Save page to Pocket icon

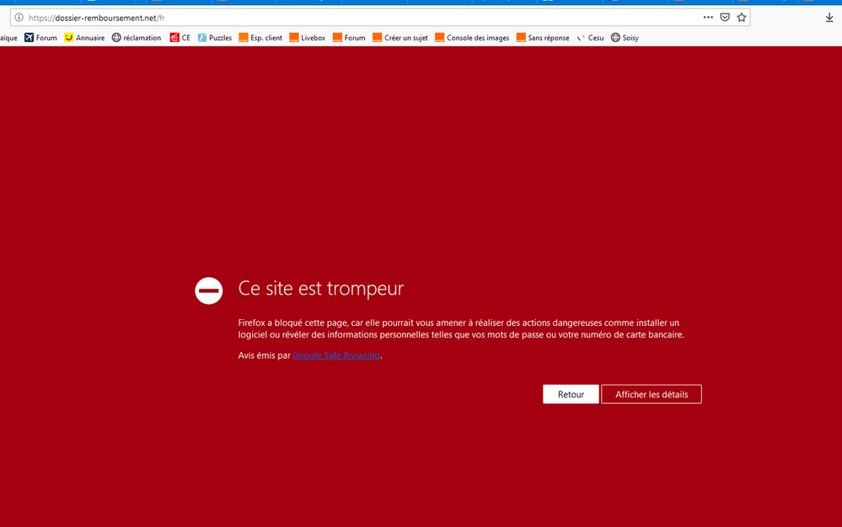pyautogui.click(x=725, y=17)
